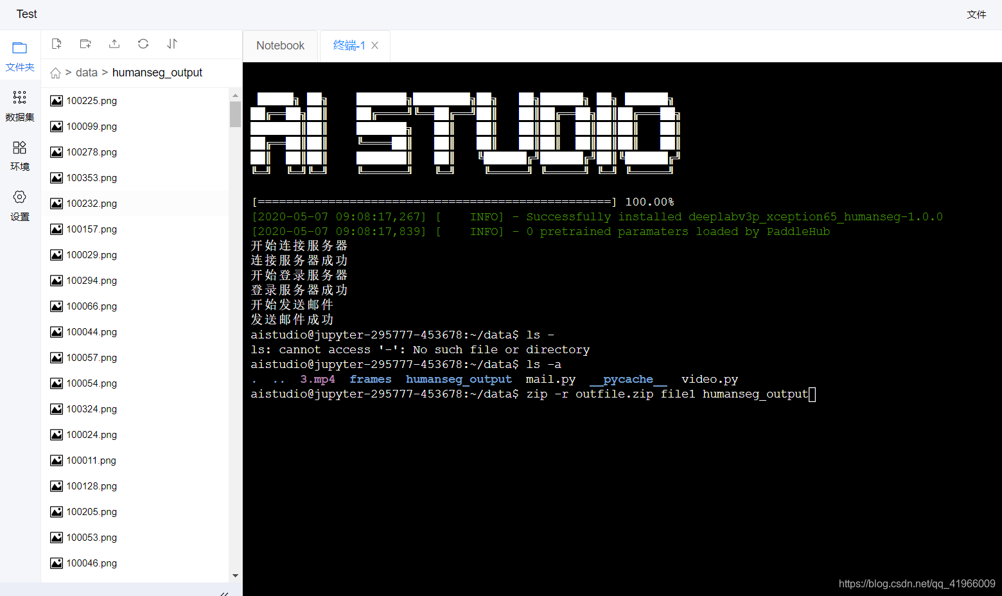Click the image icon beside 100099.png

pyautogui.click(x=57, y=127)
